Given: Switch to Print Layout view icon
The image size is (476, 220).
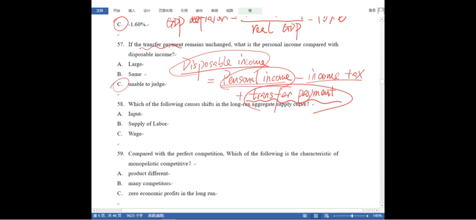Looking at the screenshot, I should coord(316,216).
